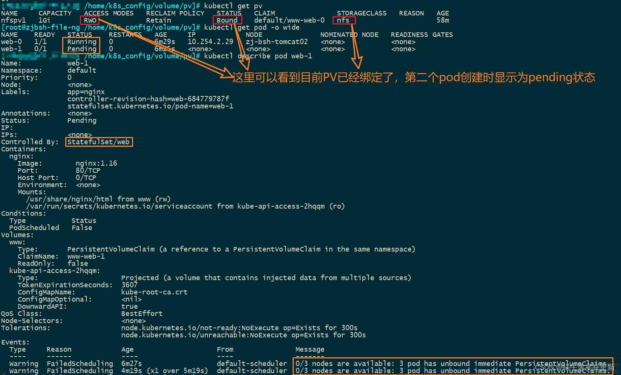Click ReadOnly value 'false'
The height and width of the screenshot is (375, 621).
78,264
